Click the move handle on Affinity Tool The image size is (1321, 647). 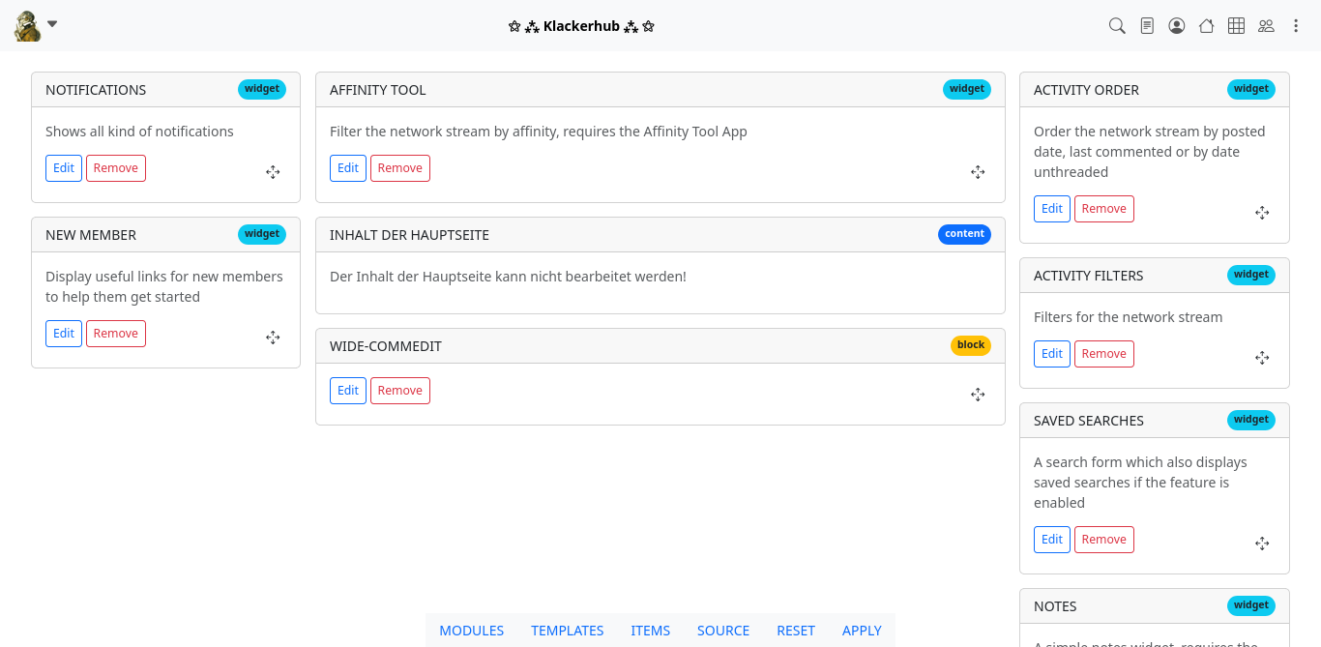tap(978, 172)
